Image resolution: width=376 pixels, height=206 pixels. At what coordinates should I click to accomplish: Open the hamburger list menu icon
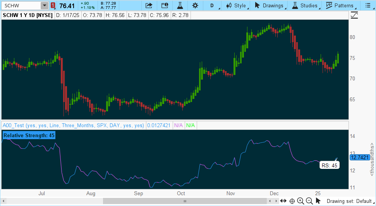(x=367, y=5)
